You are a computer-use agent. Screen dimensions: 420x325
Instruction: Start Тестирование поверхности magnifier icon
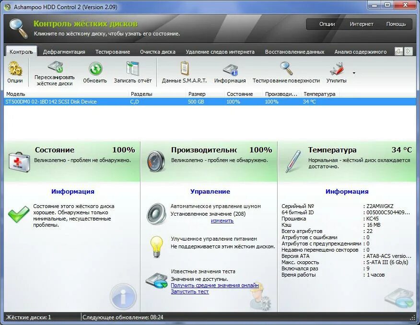tap(286, 69)
